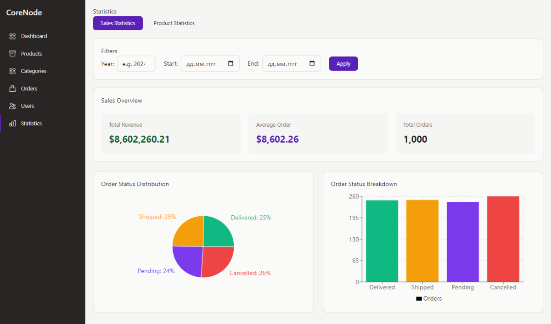Screen dimensions: 551x324
Task: Click the Categories icon in sidebar
Action: [12, 71]
